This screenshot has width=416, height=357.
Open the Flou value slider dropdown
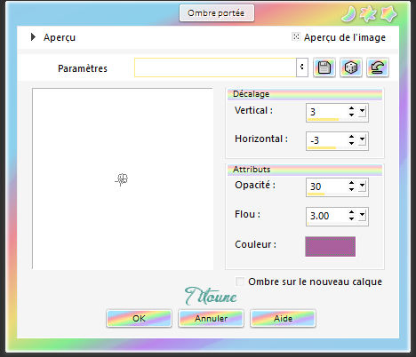tap(362, 215)
